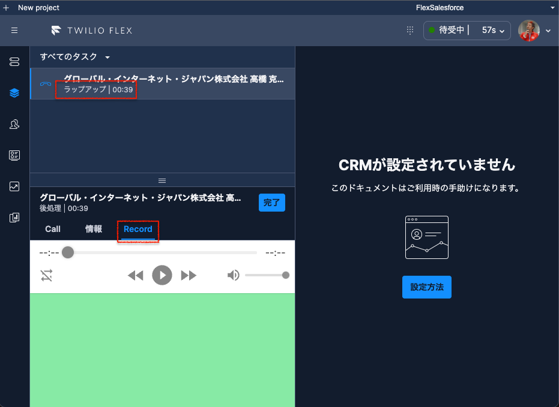Viewport: 559px width, 407px height.
Task: Mute the playback volume speaker
Action: (234, 275)
